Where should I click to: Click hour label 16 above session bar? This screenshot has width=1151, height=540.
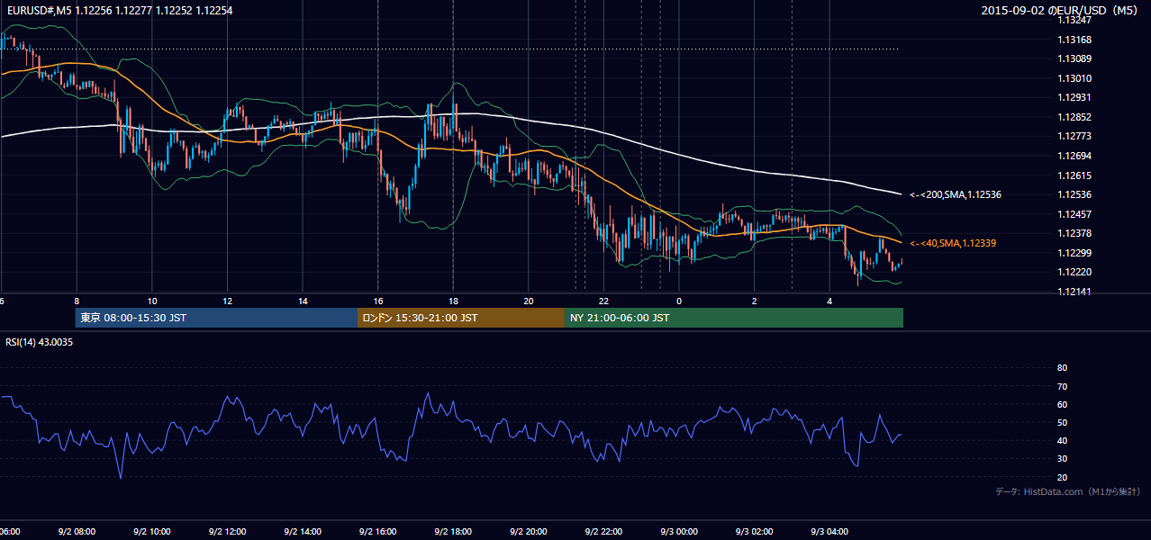pos(378,301)
